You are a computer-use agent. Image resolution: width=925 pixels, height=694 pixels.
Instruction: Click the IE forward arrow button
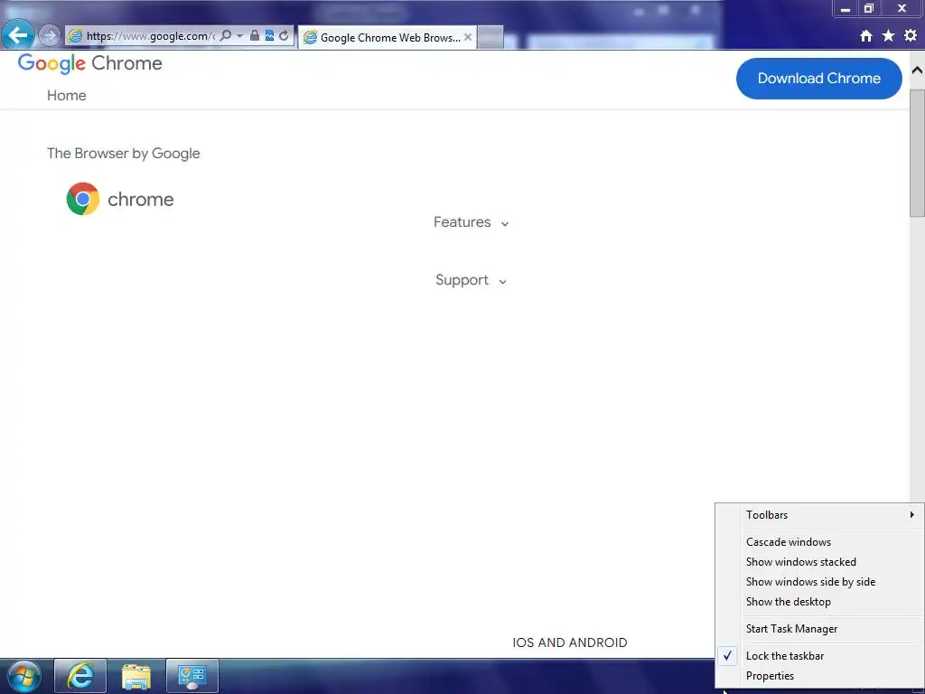(x=50, y=36)
